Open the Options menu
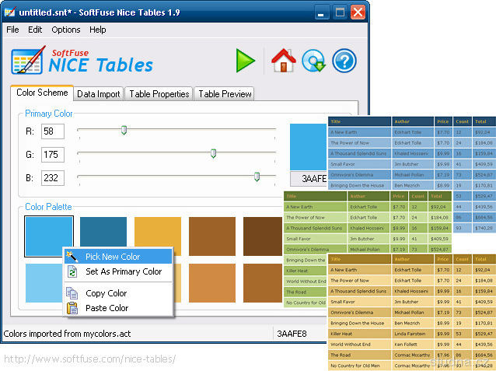Image resolution: width=496 pixels, height=371 pixels. click(x=66, y=30)
